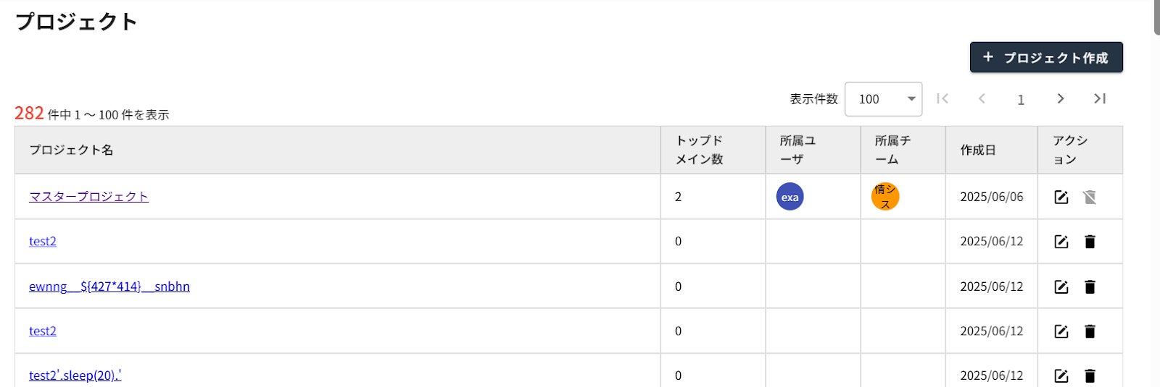Delete the test2'.sleep(20).' project

point(1090,375)
